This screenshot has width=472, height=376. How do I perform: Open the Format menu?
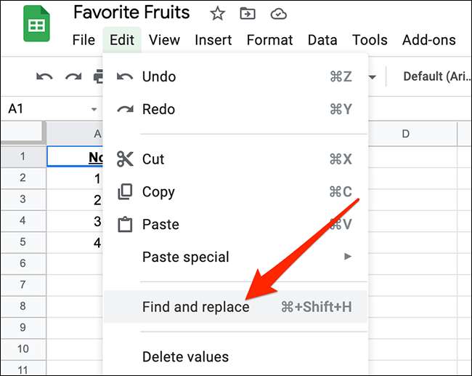(x=269, y=40)
